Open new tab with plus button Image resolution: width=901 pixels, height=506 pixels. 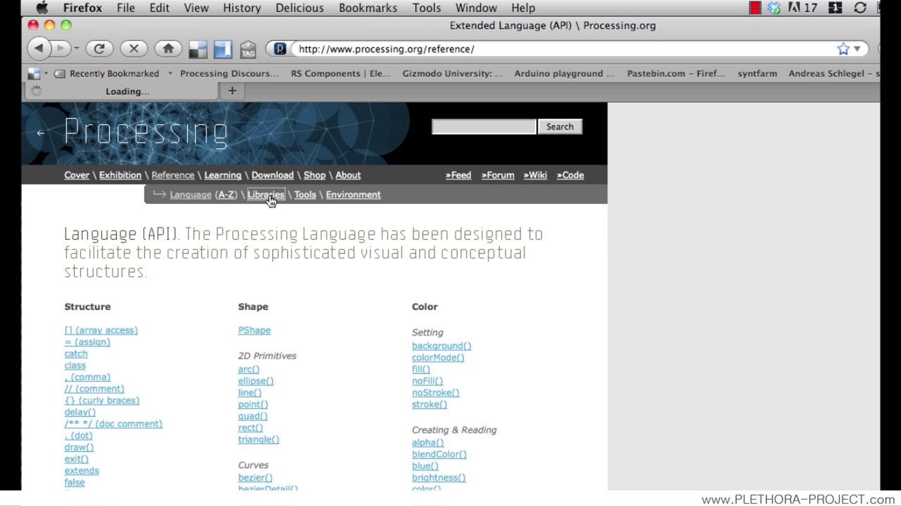click(232, 91)
